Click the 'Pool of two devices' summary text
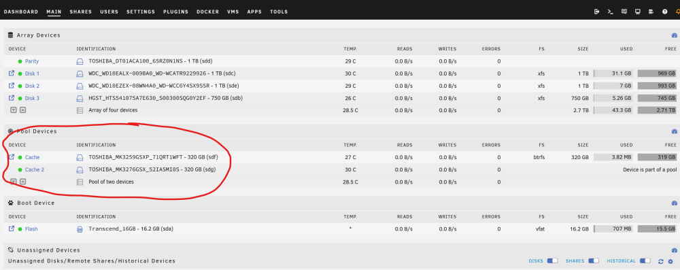Viewport: 680px width, 270px height. [x=111, y=182]
